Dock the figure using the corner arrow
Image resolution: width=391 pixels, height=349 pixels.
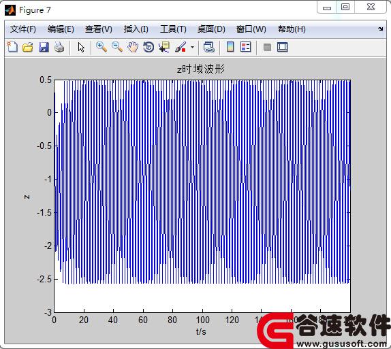click(381, 29)
